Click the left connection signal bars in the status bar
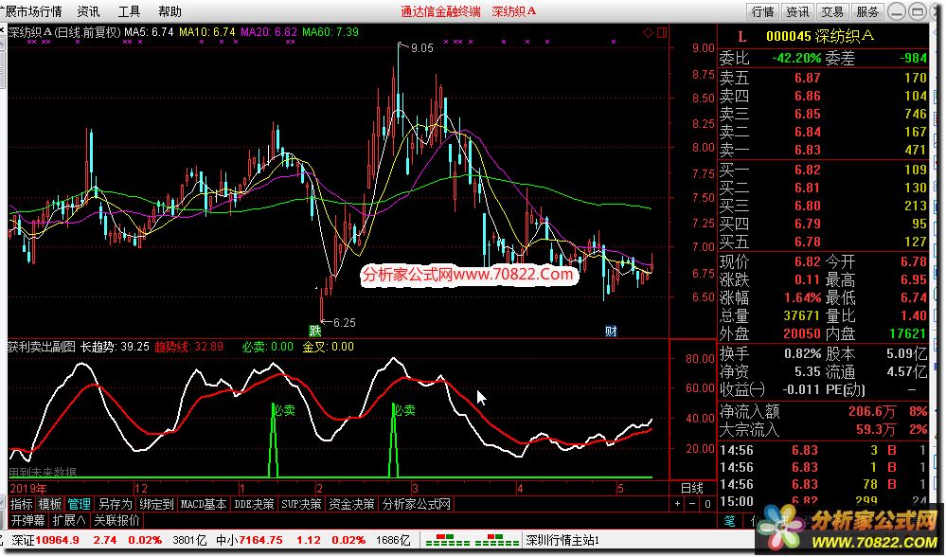Viewport: 946px width, 557px height. click(x=446, y=540)
